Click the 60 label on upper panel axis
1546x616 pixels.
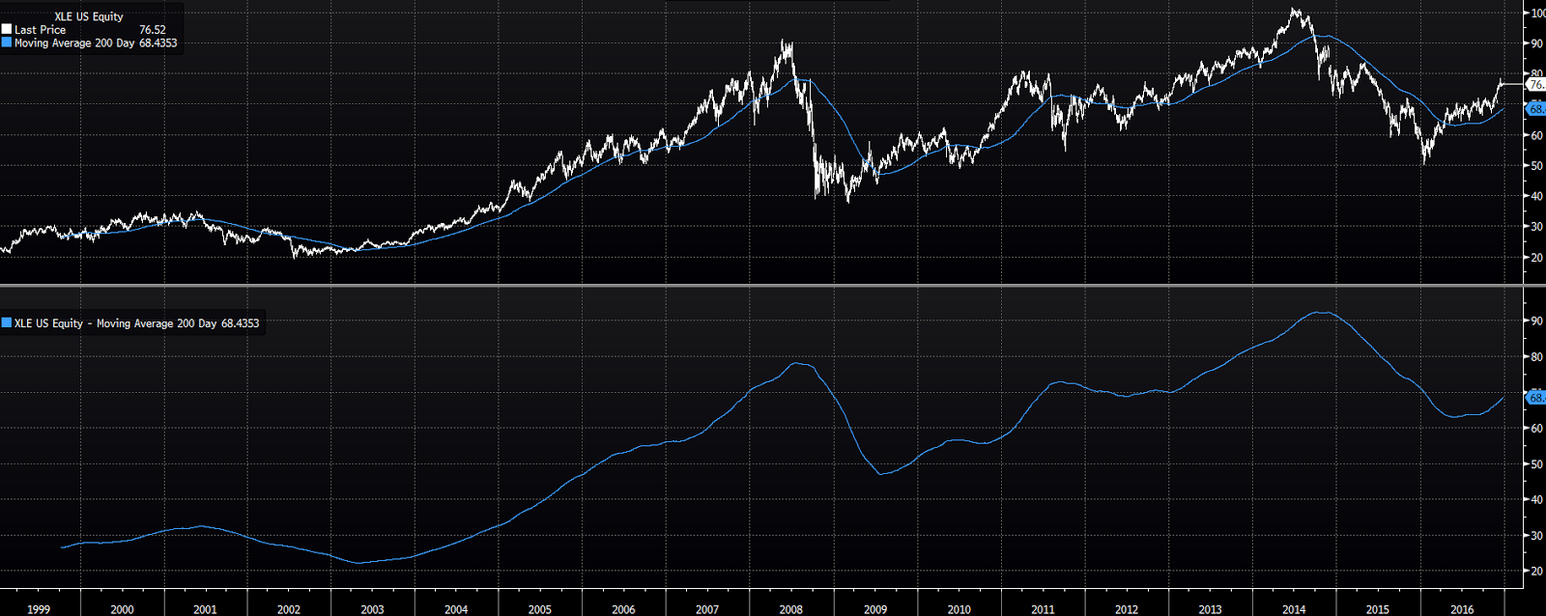(x=1536, y=135)
